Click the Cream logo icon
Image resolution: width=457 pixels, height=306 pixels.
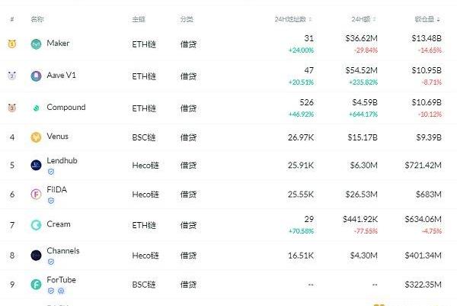[x=36, y=225]
